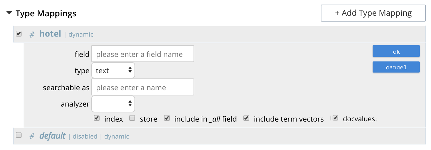Disable the index checkbox
Viewport: 431px width, 150px height.
pos(96,118)
